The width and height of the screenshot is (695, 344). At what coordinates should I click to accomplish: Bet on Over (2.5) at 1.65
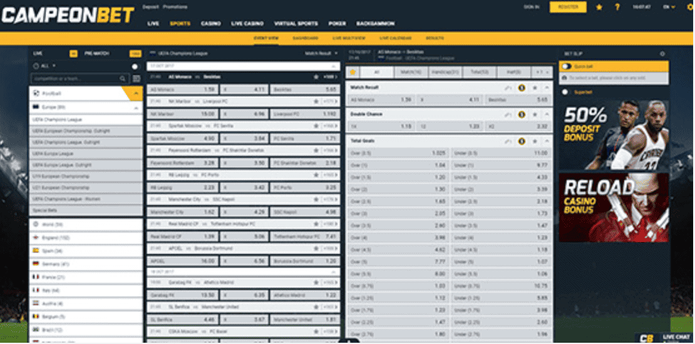pyautogui.click(x=398, y=201)
